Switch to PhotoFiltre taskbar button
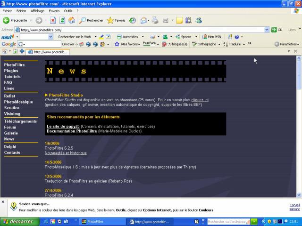This screenshot has height=226, width=302. click(102, 222)
